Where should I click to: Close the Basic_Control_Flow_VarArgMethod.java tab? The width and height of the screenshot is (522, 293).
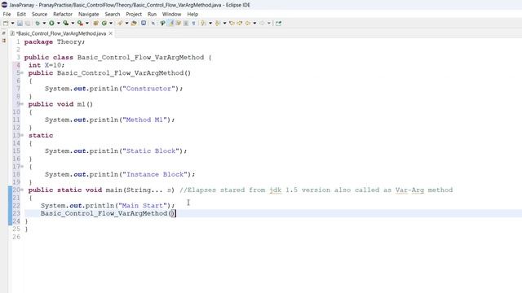pyautogui.click(x=111, y=33)
